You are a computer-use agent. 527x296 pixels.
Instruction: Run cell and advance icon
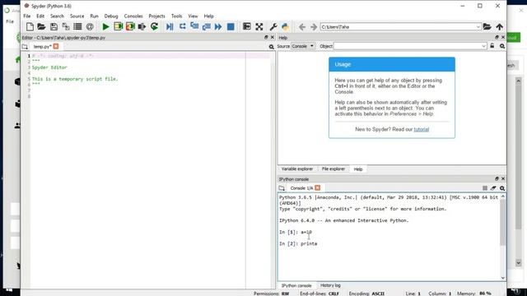[130, 26]
